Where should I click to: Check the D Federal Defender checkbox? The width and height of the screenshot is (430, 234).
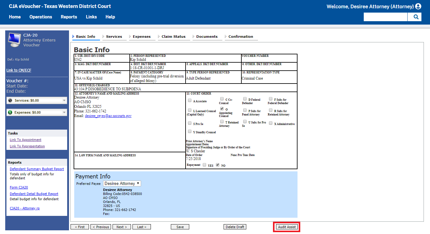244,99
